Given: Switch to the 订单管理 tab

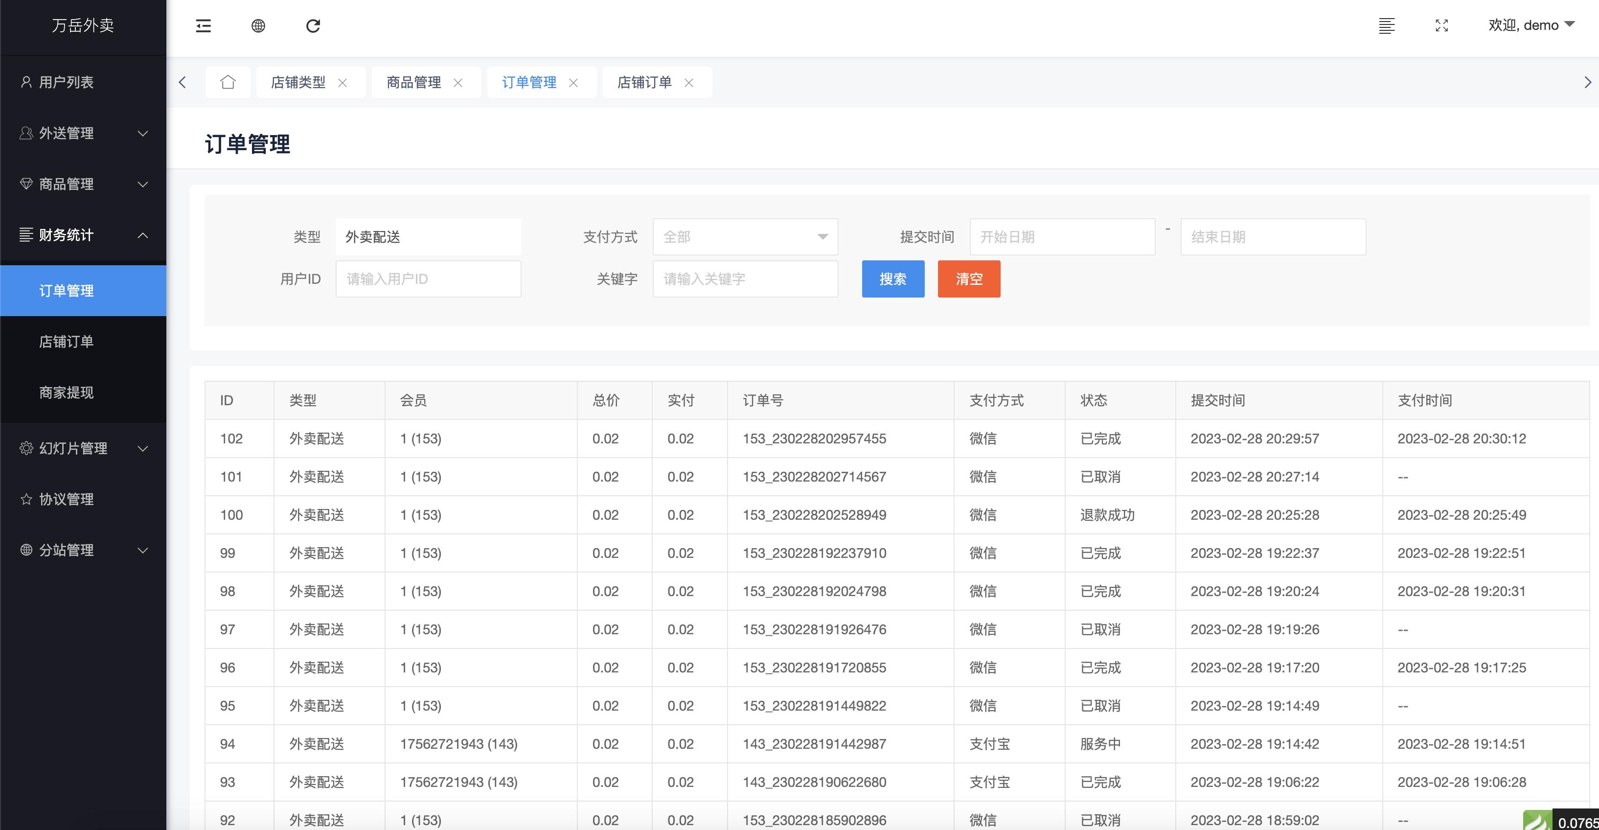Looking at the screenshot, I should (x=529, y=82).
